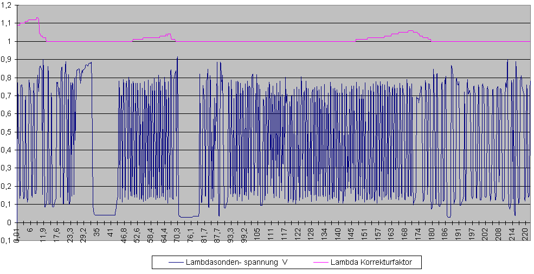Select the blue voltage spike above 70,3

click(177, 59)
